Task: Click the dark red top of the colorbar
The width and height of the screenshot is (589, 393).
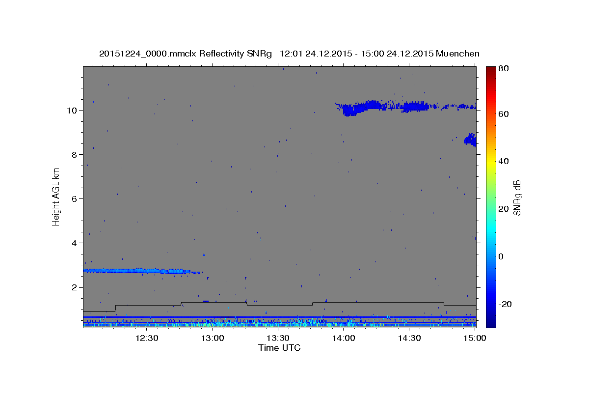Action: pos(491,71)
